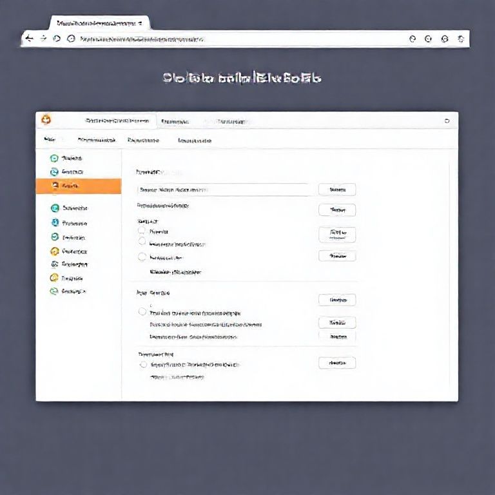The image size is (495, 495).
Task: Click the button in the bottom settings section
Action: point(337,363)
